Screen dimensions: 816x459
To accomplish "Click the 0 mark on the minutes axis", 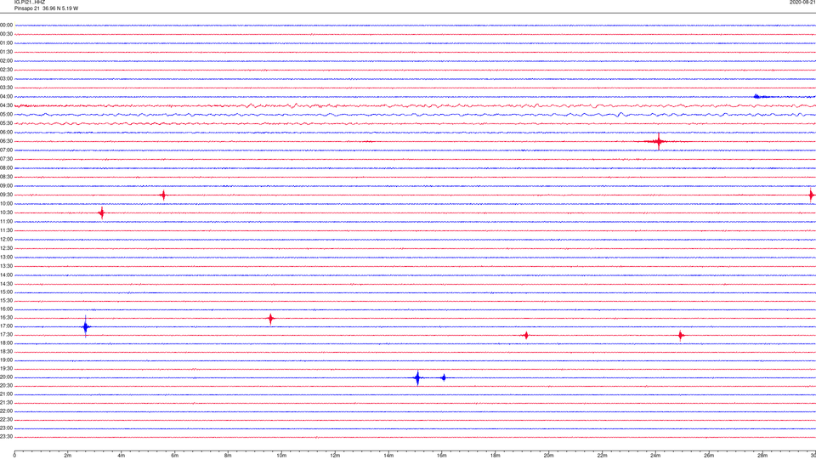I will [x=14, y=456].
